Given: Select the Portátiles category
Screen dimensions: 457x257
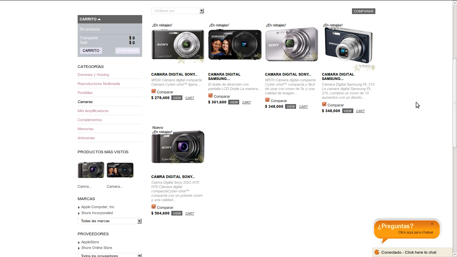Looking at the screenshot, I should [85, 93].
